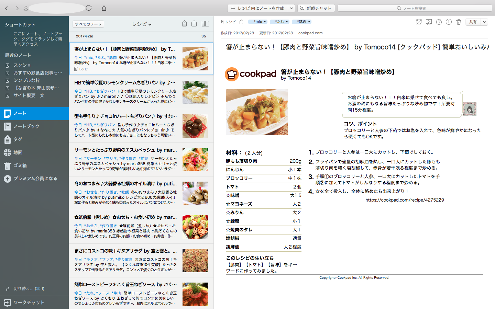Click the lemon cream bread thumbnail
This screenshot has height=309, width=495.
(195, 92)
